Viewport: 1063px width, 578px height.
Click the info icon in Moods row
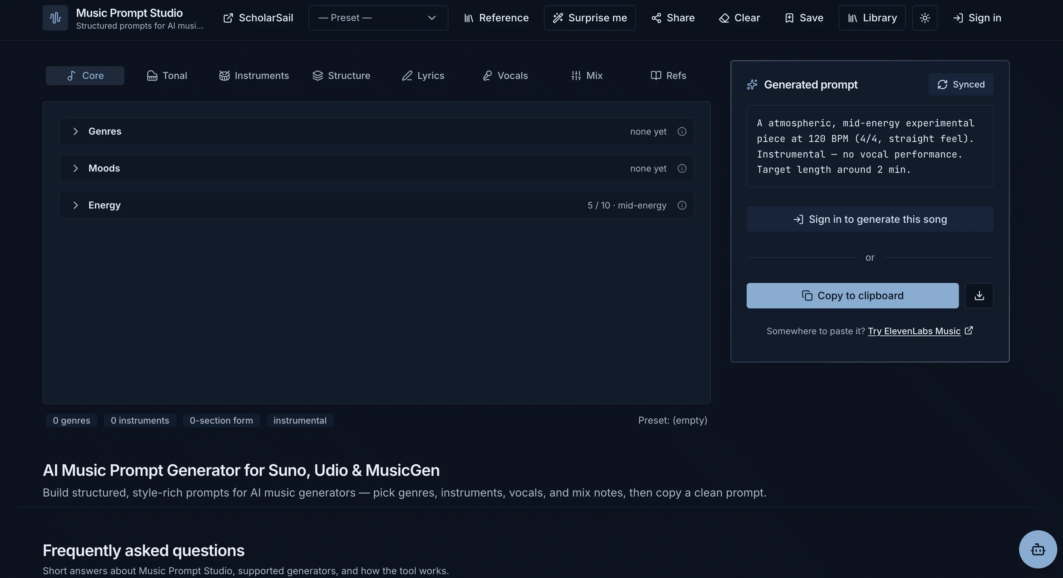[x=682, y=168]
